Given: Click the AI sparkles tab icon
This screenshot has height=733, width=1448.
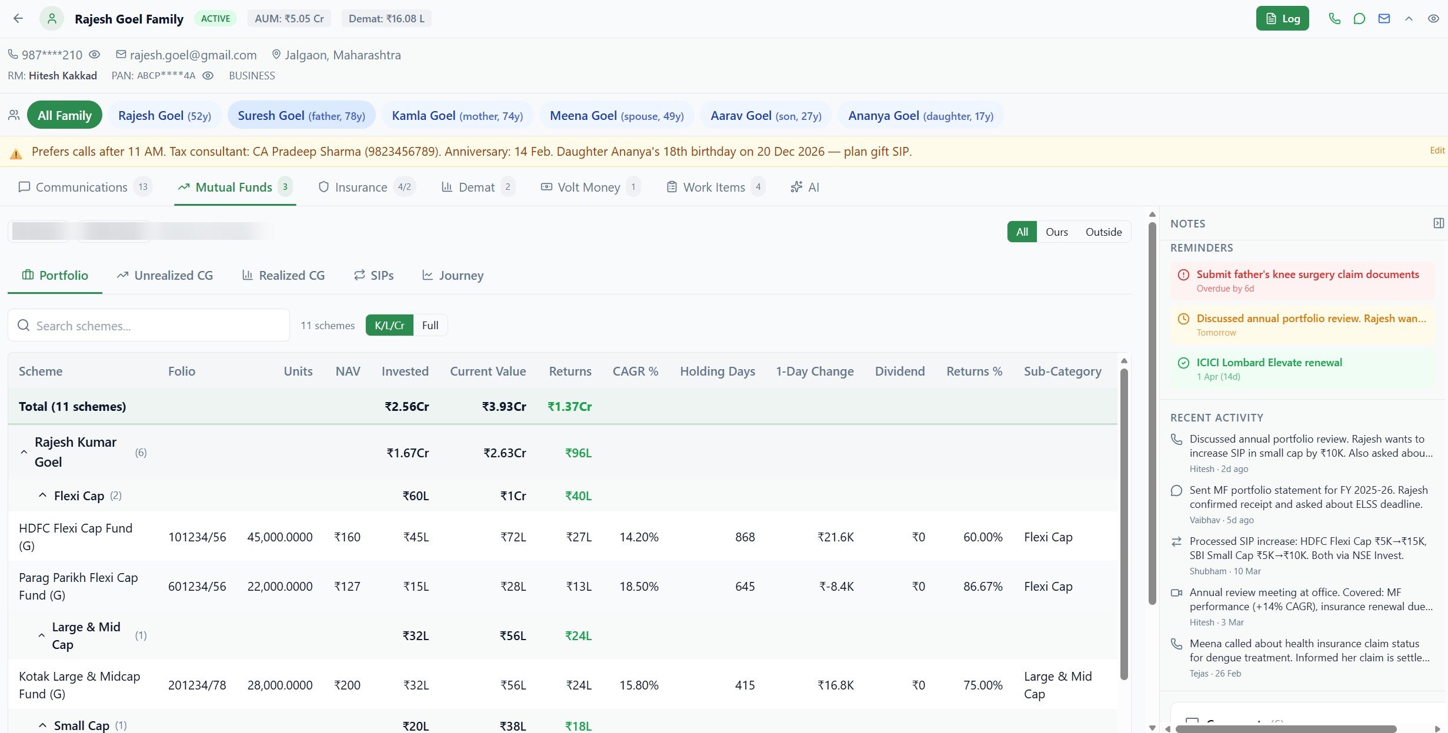Looking at the screenshot, I should coord(796,186).
